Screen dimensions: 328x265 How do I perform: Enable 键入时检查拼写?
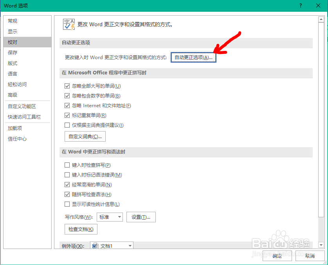click(67, 165)
